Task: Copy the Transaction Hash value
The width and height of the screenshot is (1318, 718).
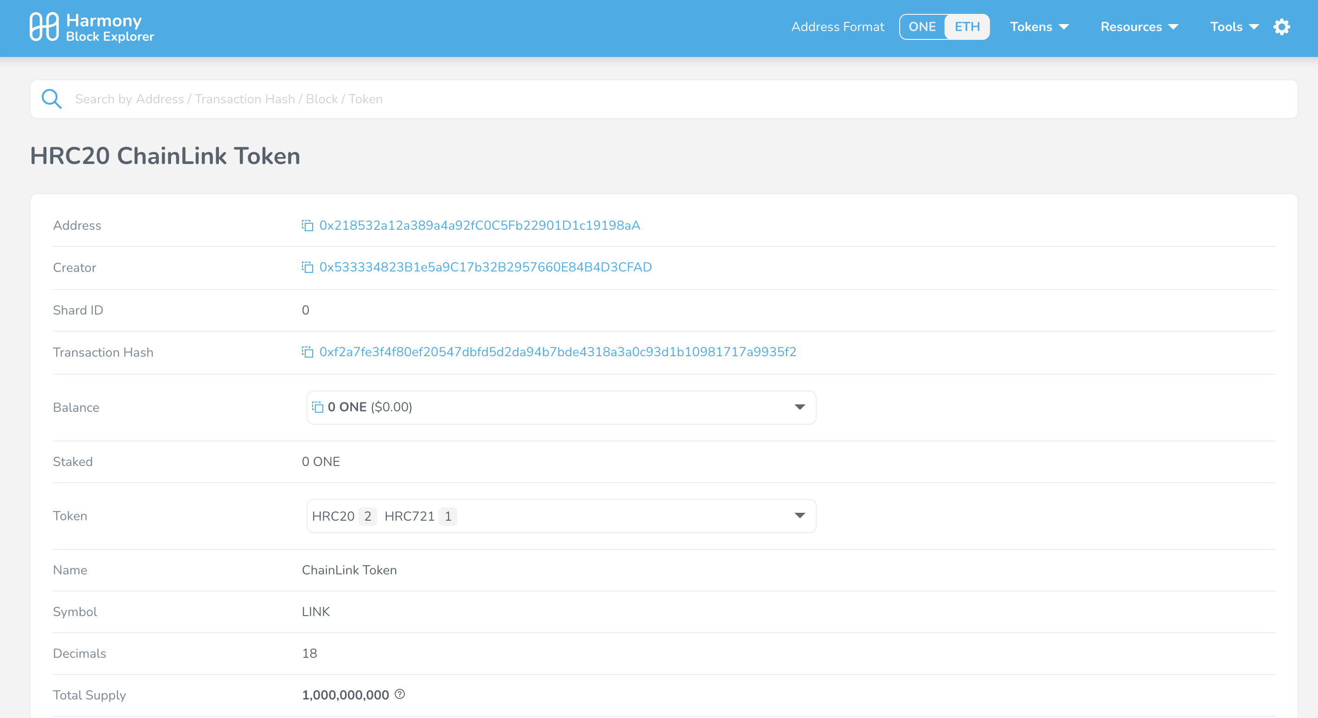Action: [307, 352]
